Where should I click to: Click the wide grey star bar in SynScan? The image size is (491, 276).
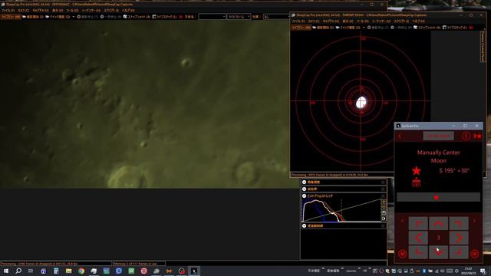coord(438,197)
